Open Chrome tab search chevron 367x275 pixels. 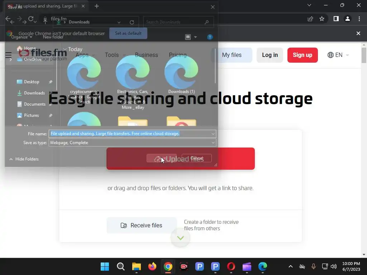[x=309, y=5]
